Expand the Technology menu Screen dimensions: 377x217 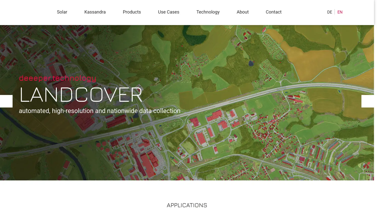pyautogui.click(x=208, y=12)
